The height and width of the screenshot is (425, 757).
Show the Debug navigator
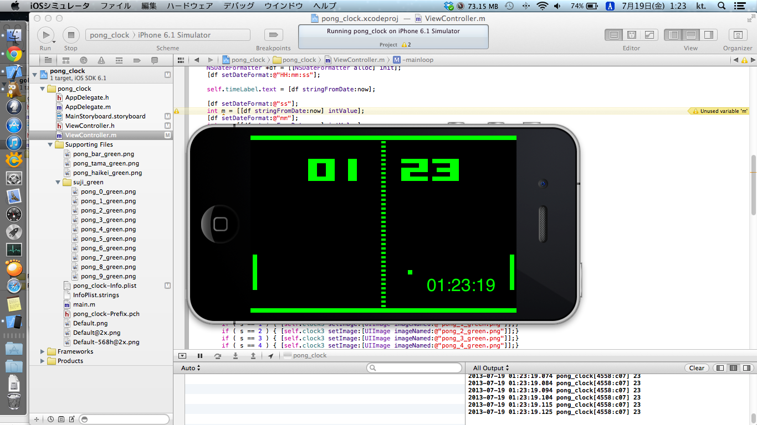coord(119,60)
